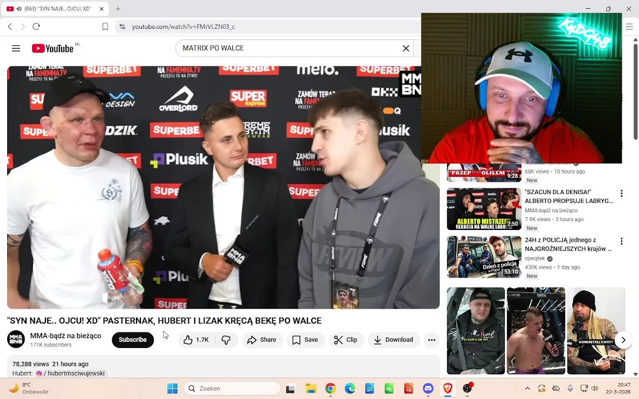Click the Zoeken taskbar search box

[232, 388]
